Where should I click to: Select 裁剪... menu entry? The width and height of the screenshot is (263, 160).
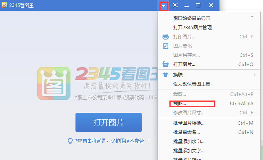[x=209, y=94]
